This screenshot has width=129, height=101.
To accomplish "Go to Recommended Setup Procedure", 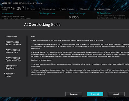I will tap(13, 43).
